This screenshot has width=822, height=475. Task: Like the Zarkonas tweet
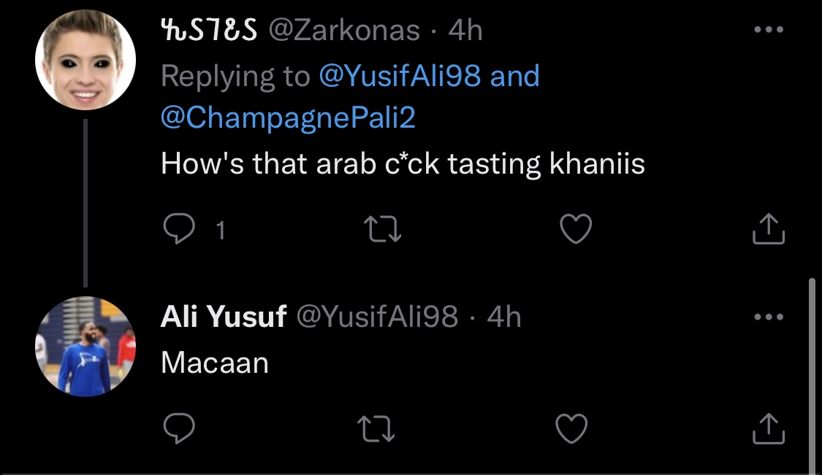click(x=574, y=230)
